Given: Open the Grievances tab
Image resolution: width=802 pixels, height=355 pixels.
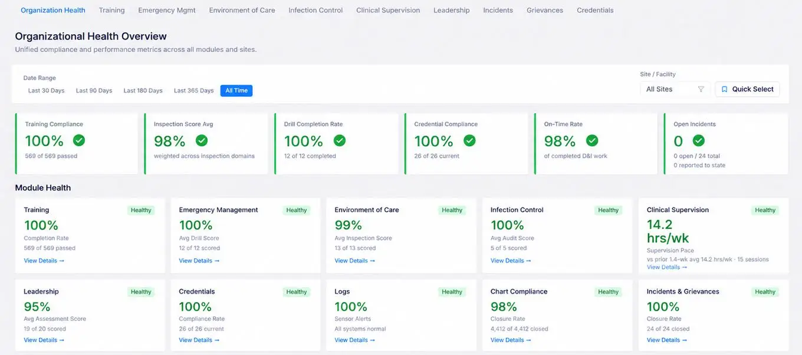Looking at the screenshot, I should click(545, 10).
